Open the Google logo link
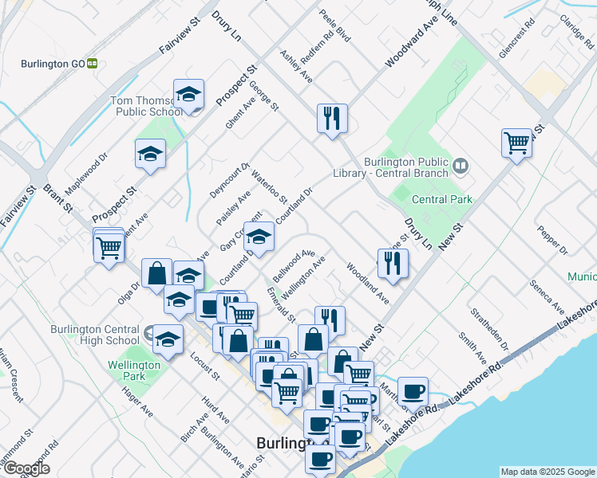597x478 pixels. point(26,469)
